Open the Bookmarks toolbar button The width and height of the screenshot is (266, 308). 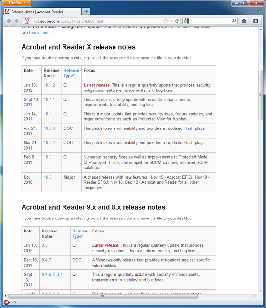point(255,21)
